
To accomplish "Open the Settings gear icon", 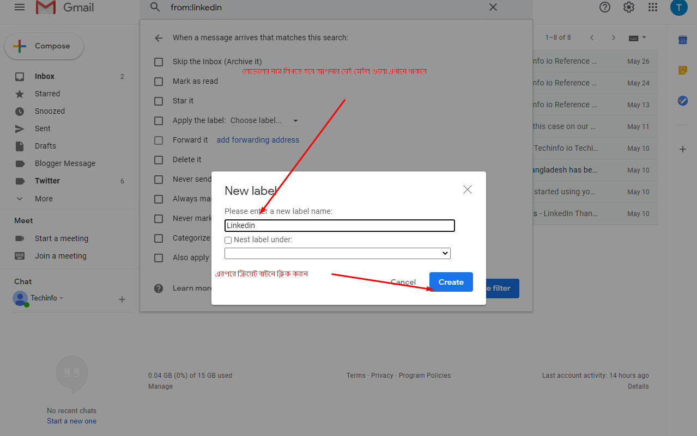I will pos(629,7).
